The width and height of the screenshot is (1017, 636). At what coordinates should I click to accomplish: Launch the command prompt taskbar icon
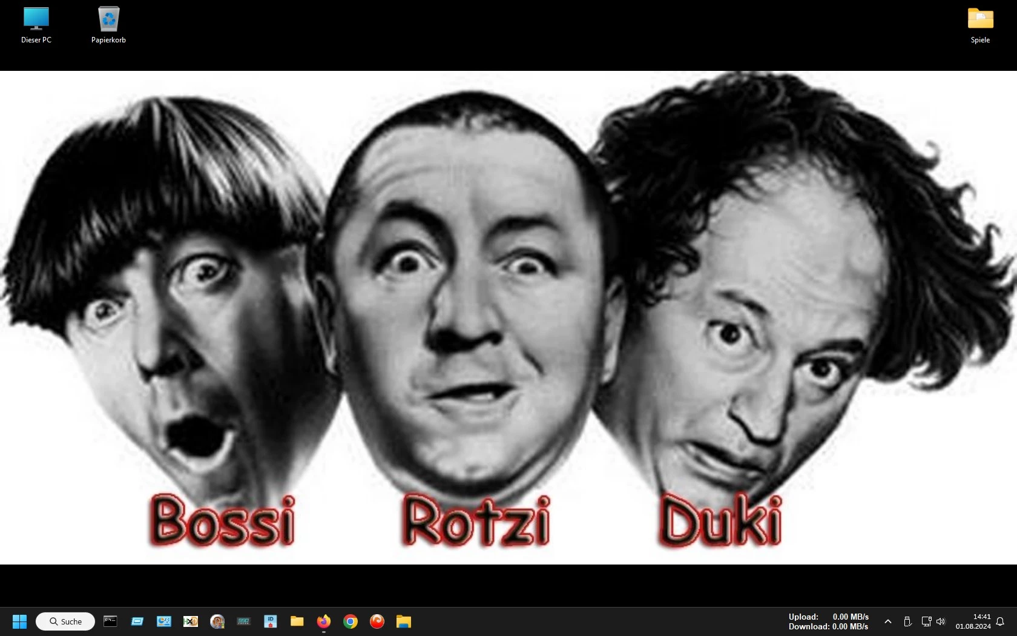pos(110,621)
